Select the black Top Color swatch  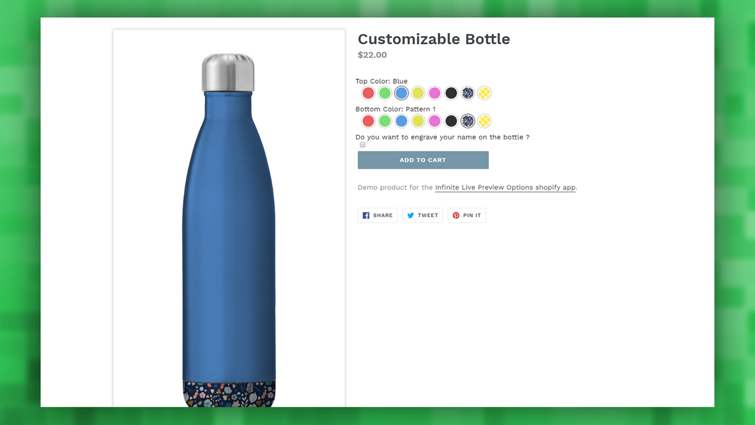[451, 93]
